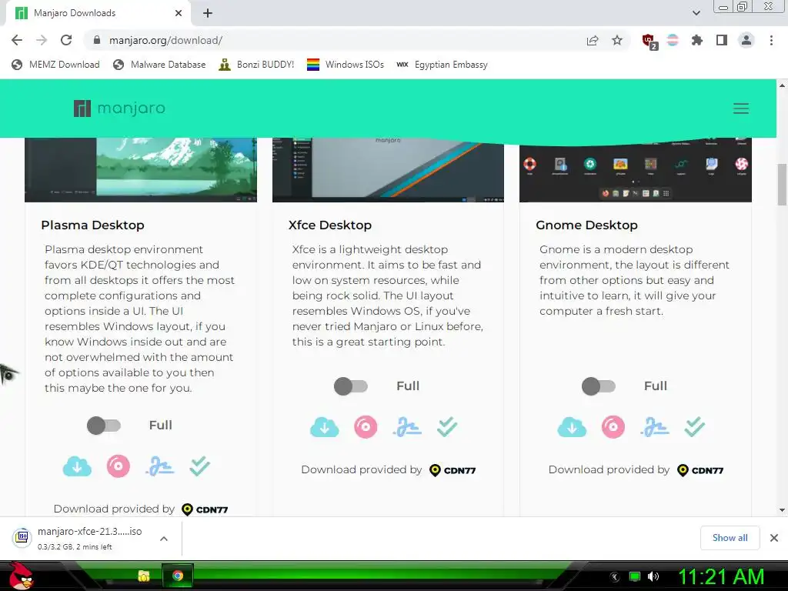The height and width of the screenshot is (591, 788).
Task: Open the Plasma Desktop screenshot thumbnail
Action: coord(141,170)
